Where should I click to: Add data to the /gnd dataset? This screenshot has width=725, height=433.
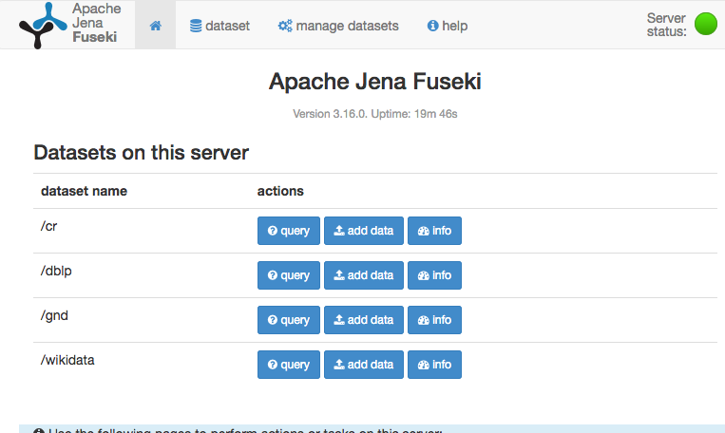coord(364,320)
